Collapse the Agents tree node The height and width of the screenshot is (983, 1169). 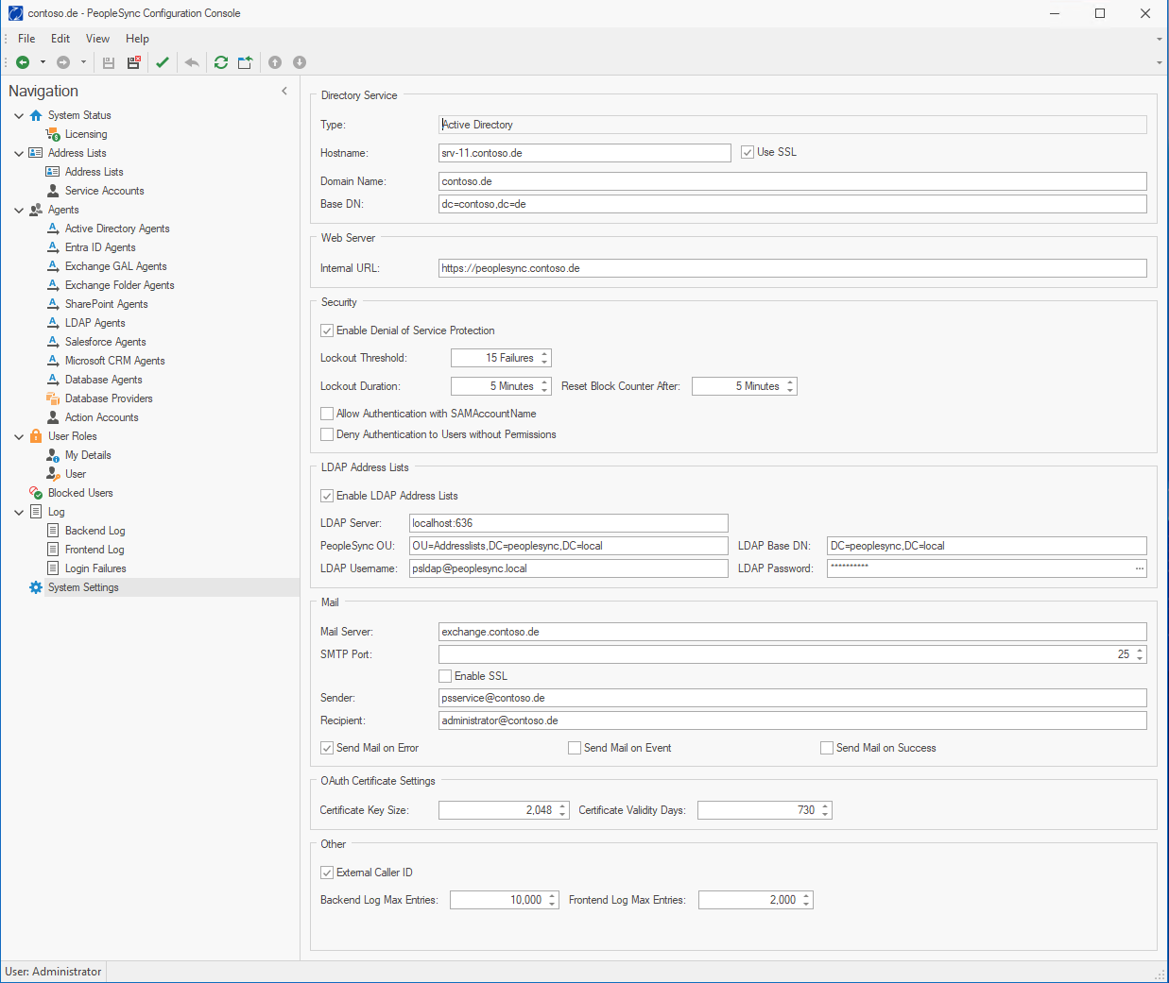[x=19, y=210]
